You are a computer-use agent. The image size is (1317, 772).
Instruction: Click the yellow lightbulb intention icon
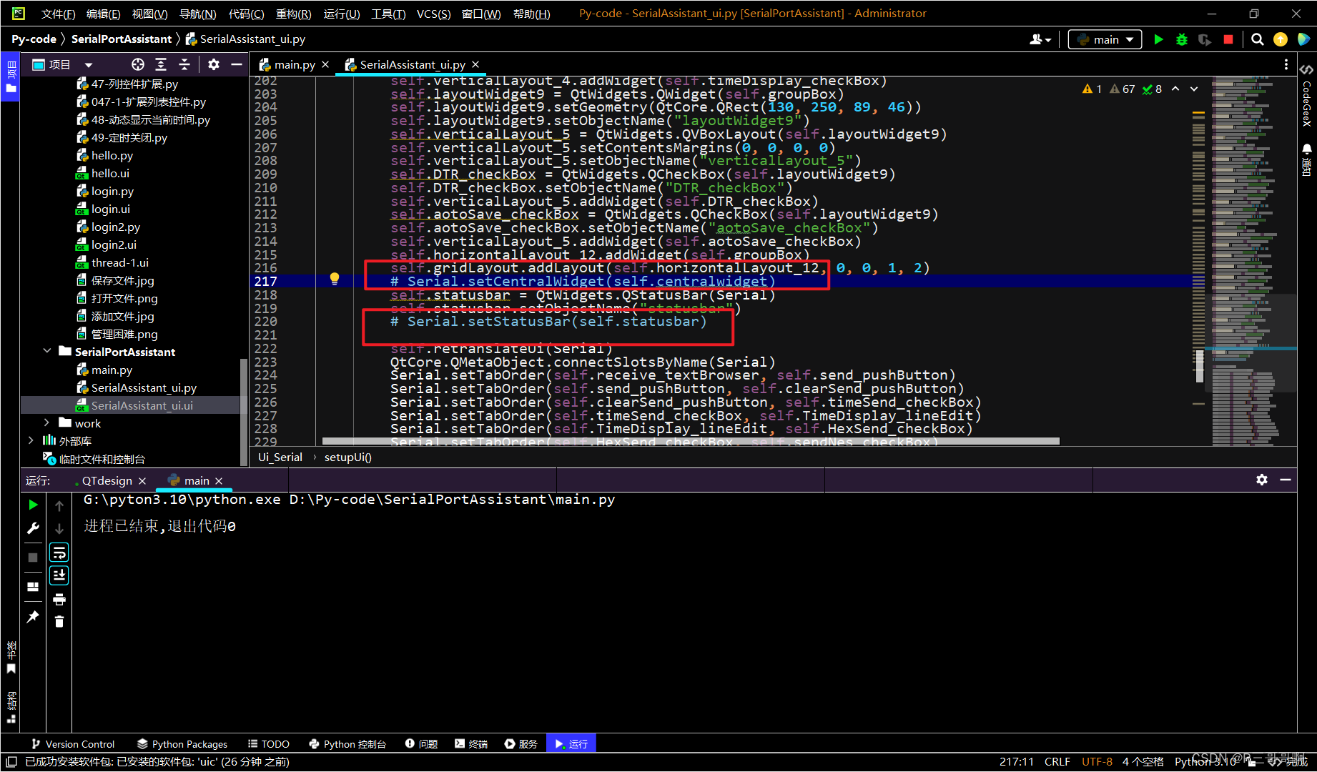[x=334, y=279]
